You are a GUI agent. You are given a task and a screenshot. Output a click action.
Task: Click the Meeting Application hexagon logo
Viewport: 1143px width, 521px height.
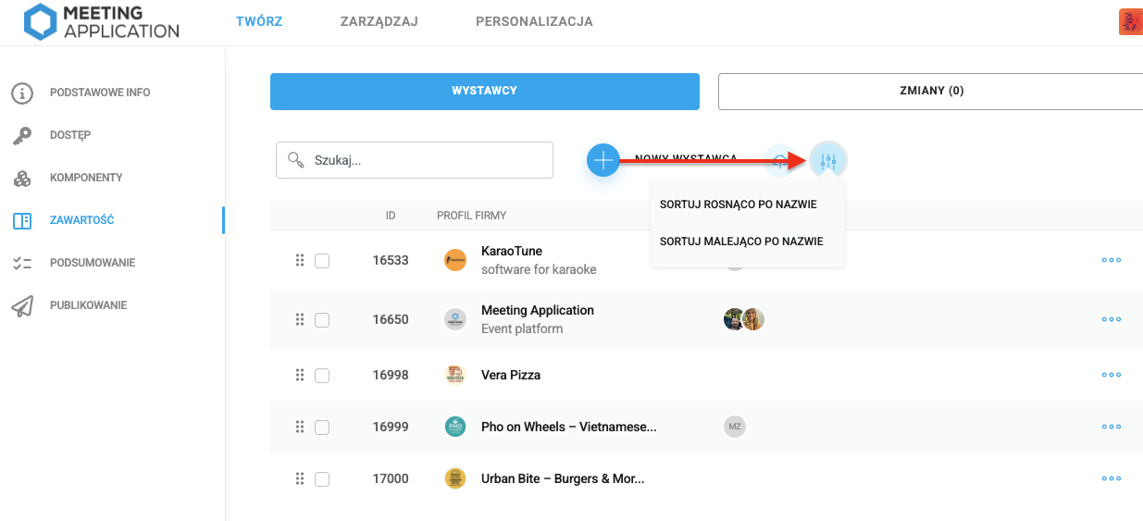coord(40,22)
